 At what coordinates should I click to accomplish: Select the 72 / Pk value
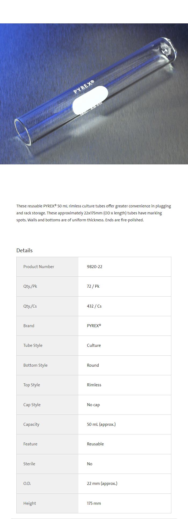93,286
